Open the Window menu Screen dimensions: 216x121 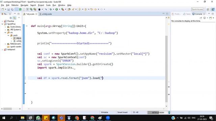point(61,5)
